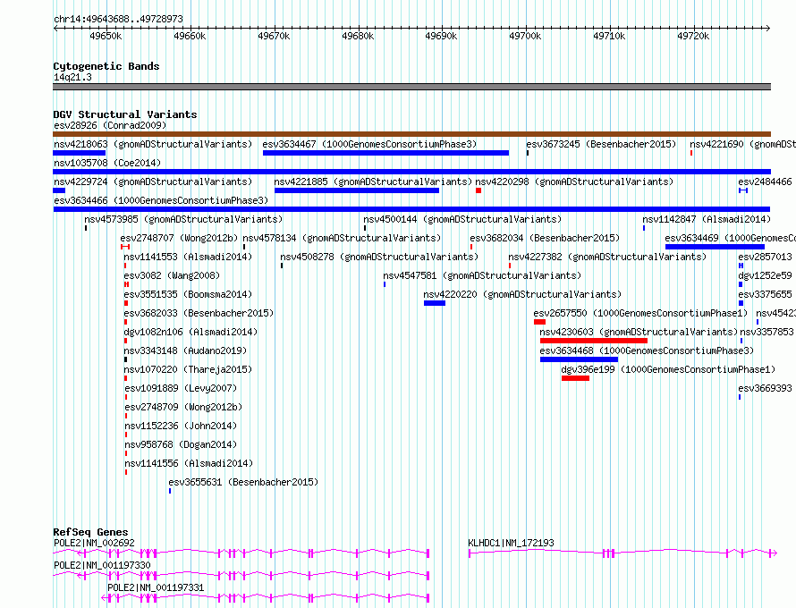Click the RefSeq Genes track title
The width and height of the screenshot is (796, 608).
click(90, 532)
